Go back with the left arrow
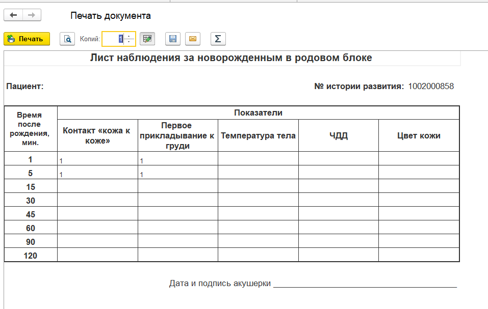 (13, 15)
